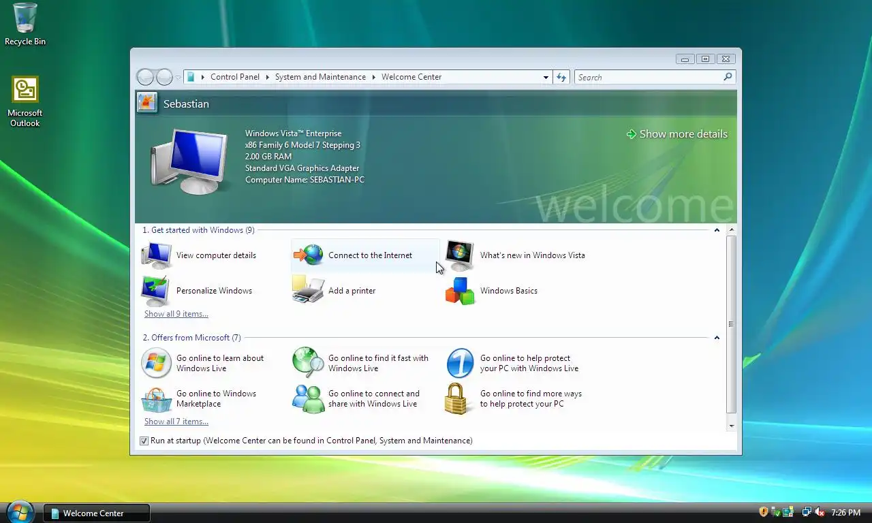Click the muted volume tray icon
Image resolution: width=872 pixels, height=523 pixels.
(x=820, y=512)
